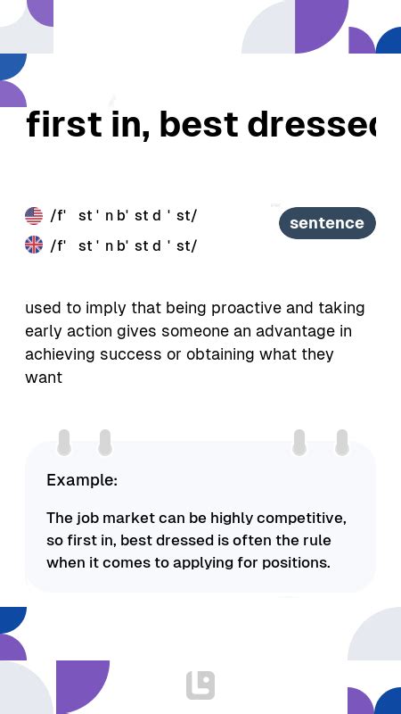Click the first left binder ring
The image size is (401, 714).
(64, 442)
